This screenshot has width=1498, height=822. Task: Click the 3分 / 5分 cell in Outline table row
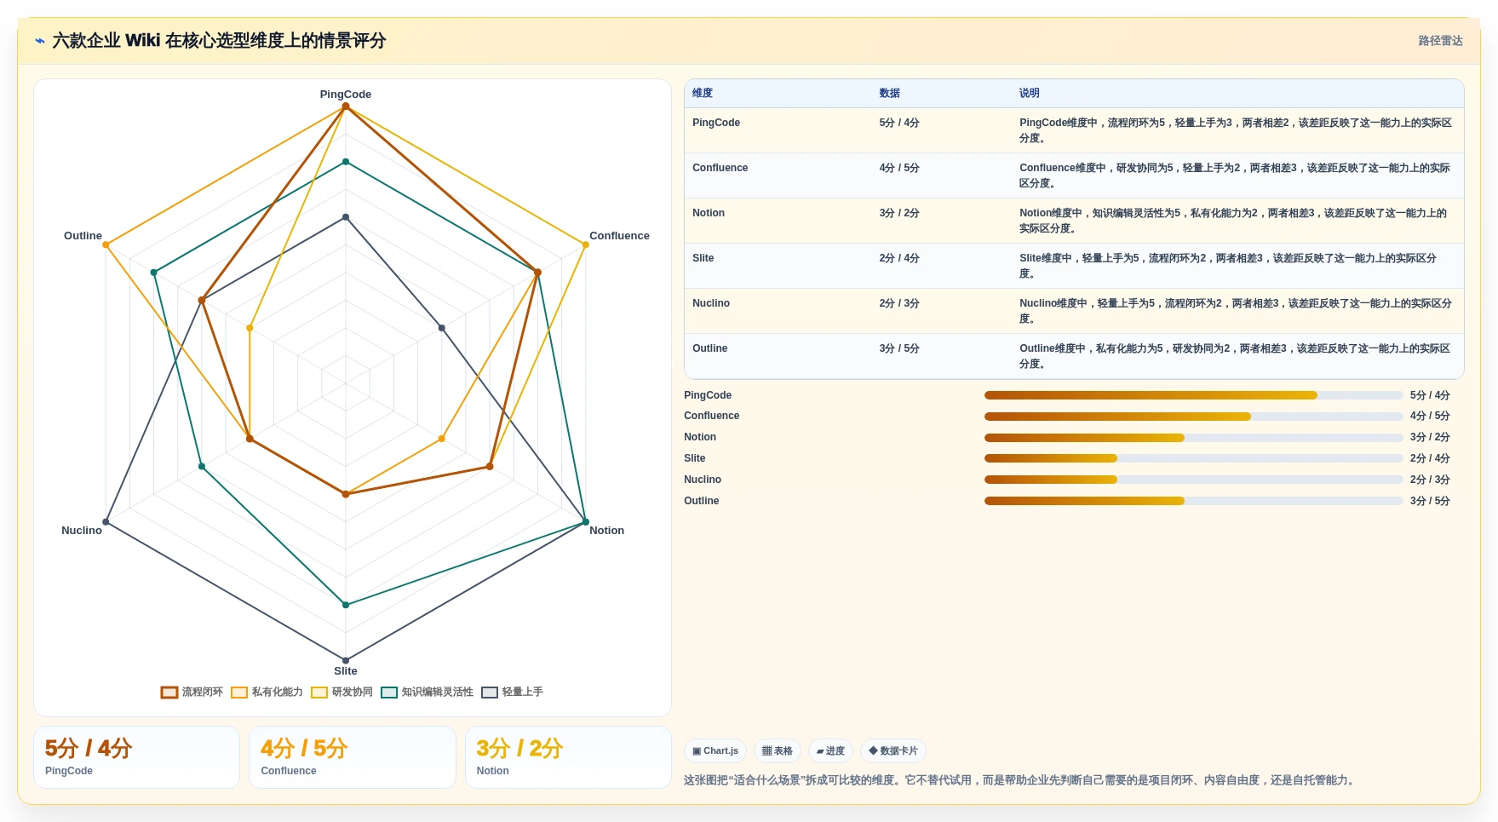coord(899,348)
